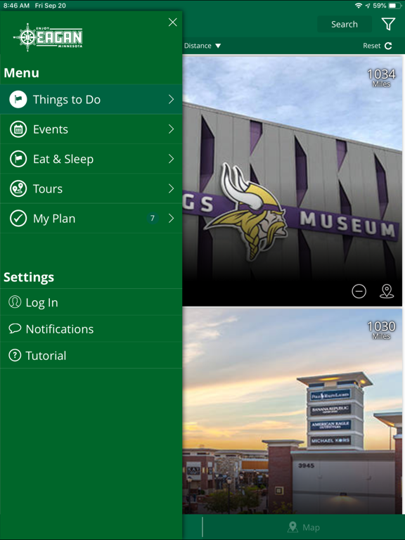Screen dimensions: 405x540
Task: Open the Vikings Museum photo card
Action: click(x=292, y=181)
